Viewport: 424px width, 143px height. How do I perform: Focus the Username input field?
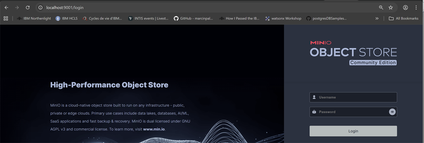pos(353,97)
